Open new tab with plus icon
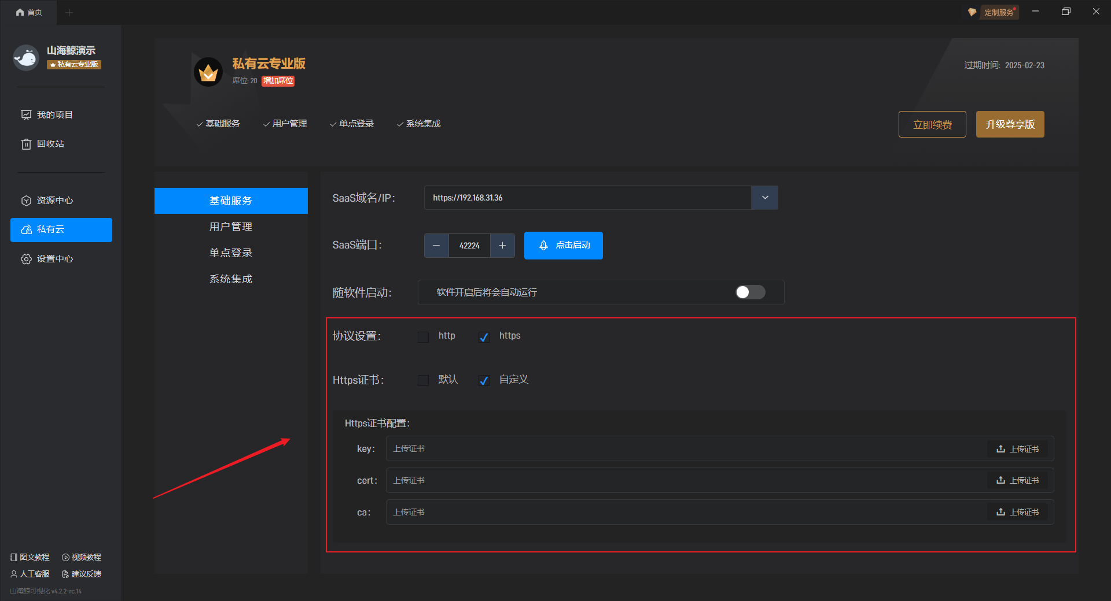1111x601 pixels. 69,12
